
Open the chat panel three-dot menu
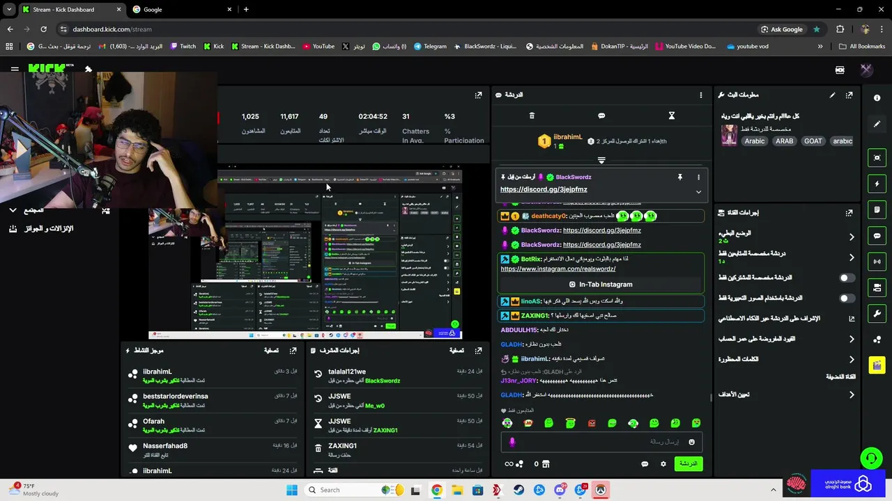click(701, 95)
